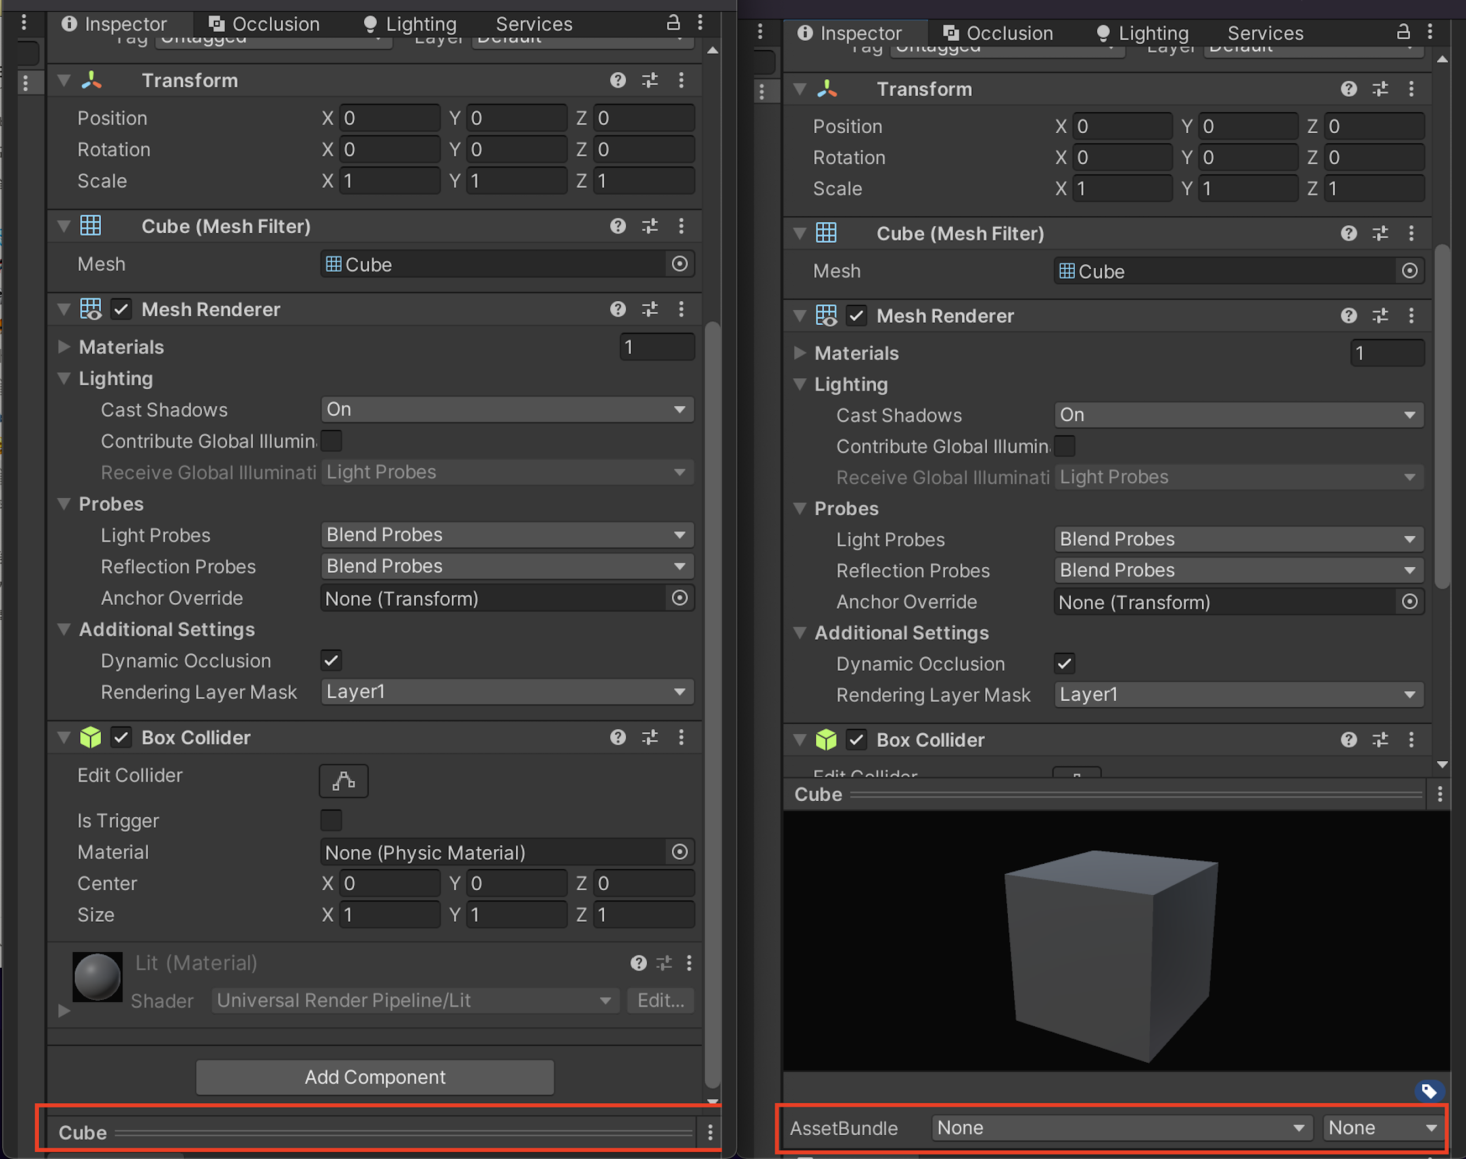This screenshot has height=1159, width=1466.
Task: Click Add Component button
Action: pos(374,1077)
